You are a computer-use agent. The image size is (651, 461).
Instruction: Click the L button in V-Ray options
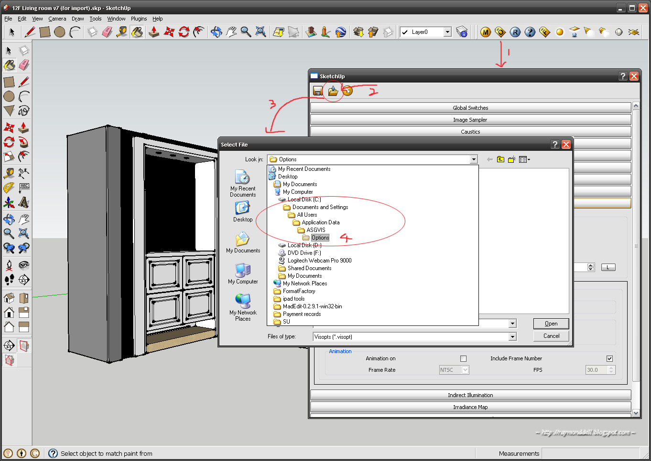[608, 267]
